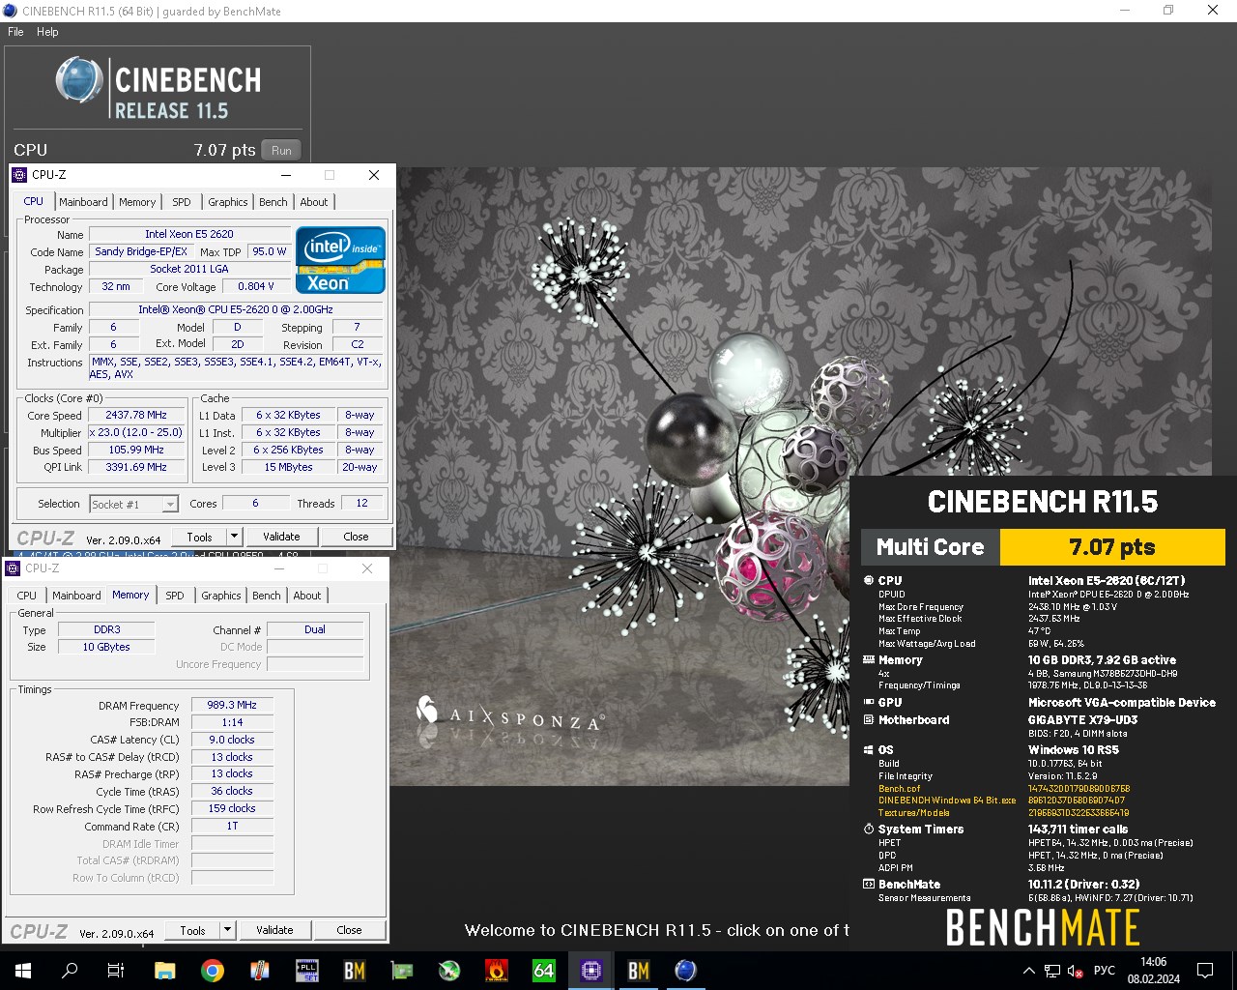Click Tools button in CPU-Z memory window
1237x990 pixels.
tap(193, 930)
